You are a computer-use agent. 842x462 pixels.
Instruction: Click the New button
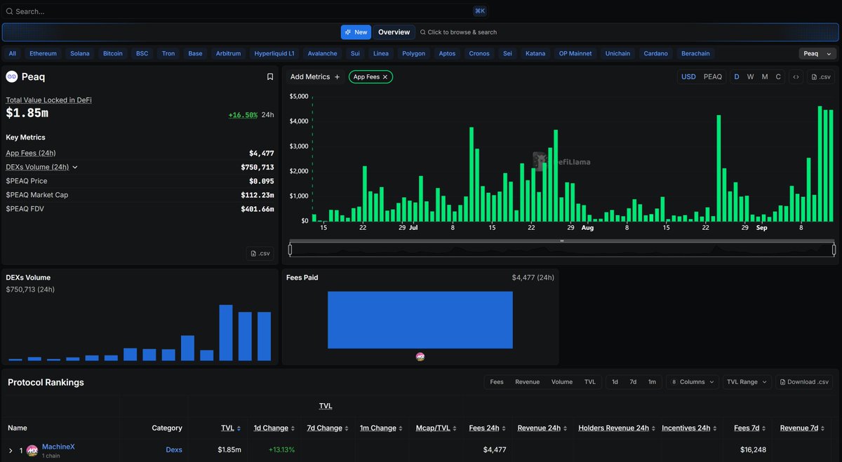click(356, 32)
